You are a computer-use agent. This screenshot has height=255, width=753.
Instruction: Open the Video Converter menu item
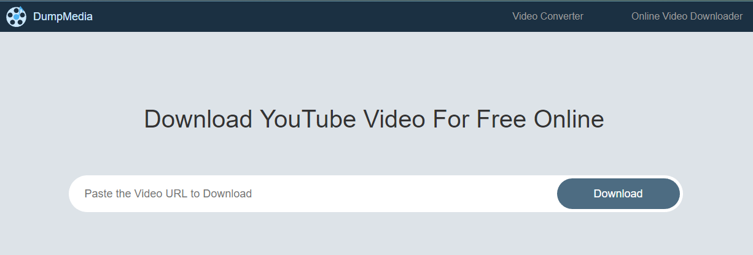point(548,17)
